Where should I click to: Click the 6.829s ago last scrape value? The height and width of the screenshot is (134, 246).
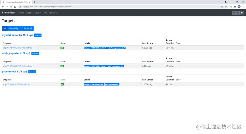click(147, 48)
